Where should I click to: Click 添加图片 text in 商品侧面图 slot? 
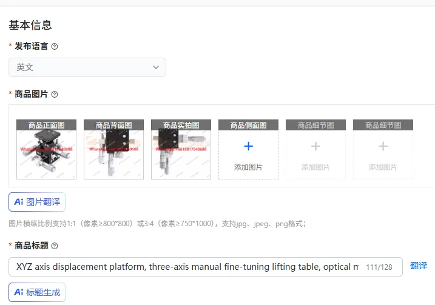[248, 167]
